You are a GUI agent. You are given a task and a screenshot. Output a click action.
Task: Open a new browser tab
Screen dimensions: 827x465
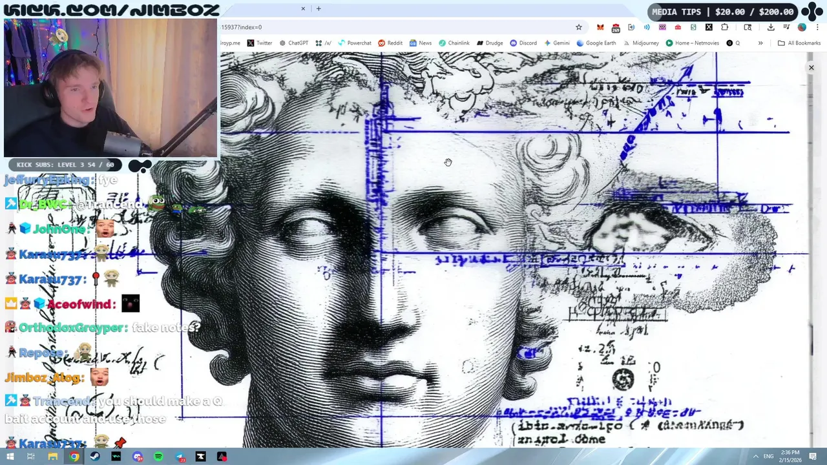click(x=319, y=8)
